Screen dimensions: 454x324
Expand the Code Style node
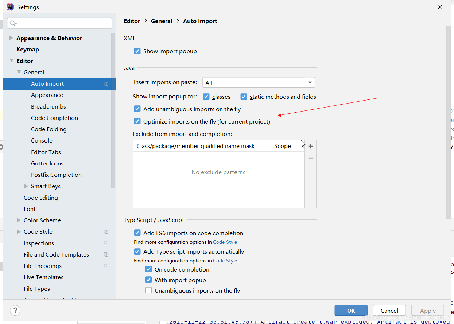tap(19, 232)
